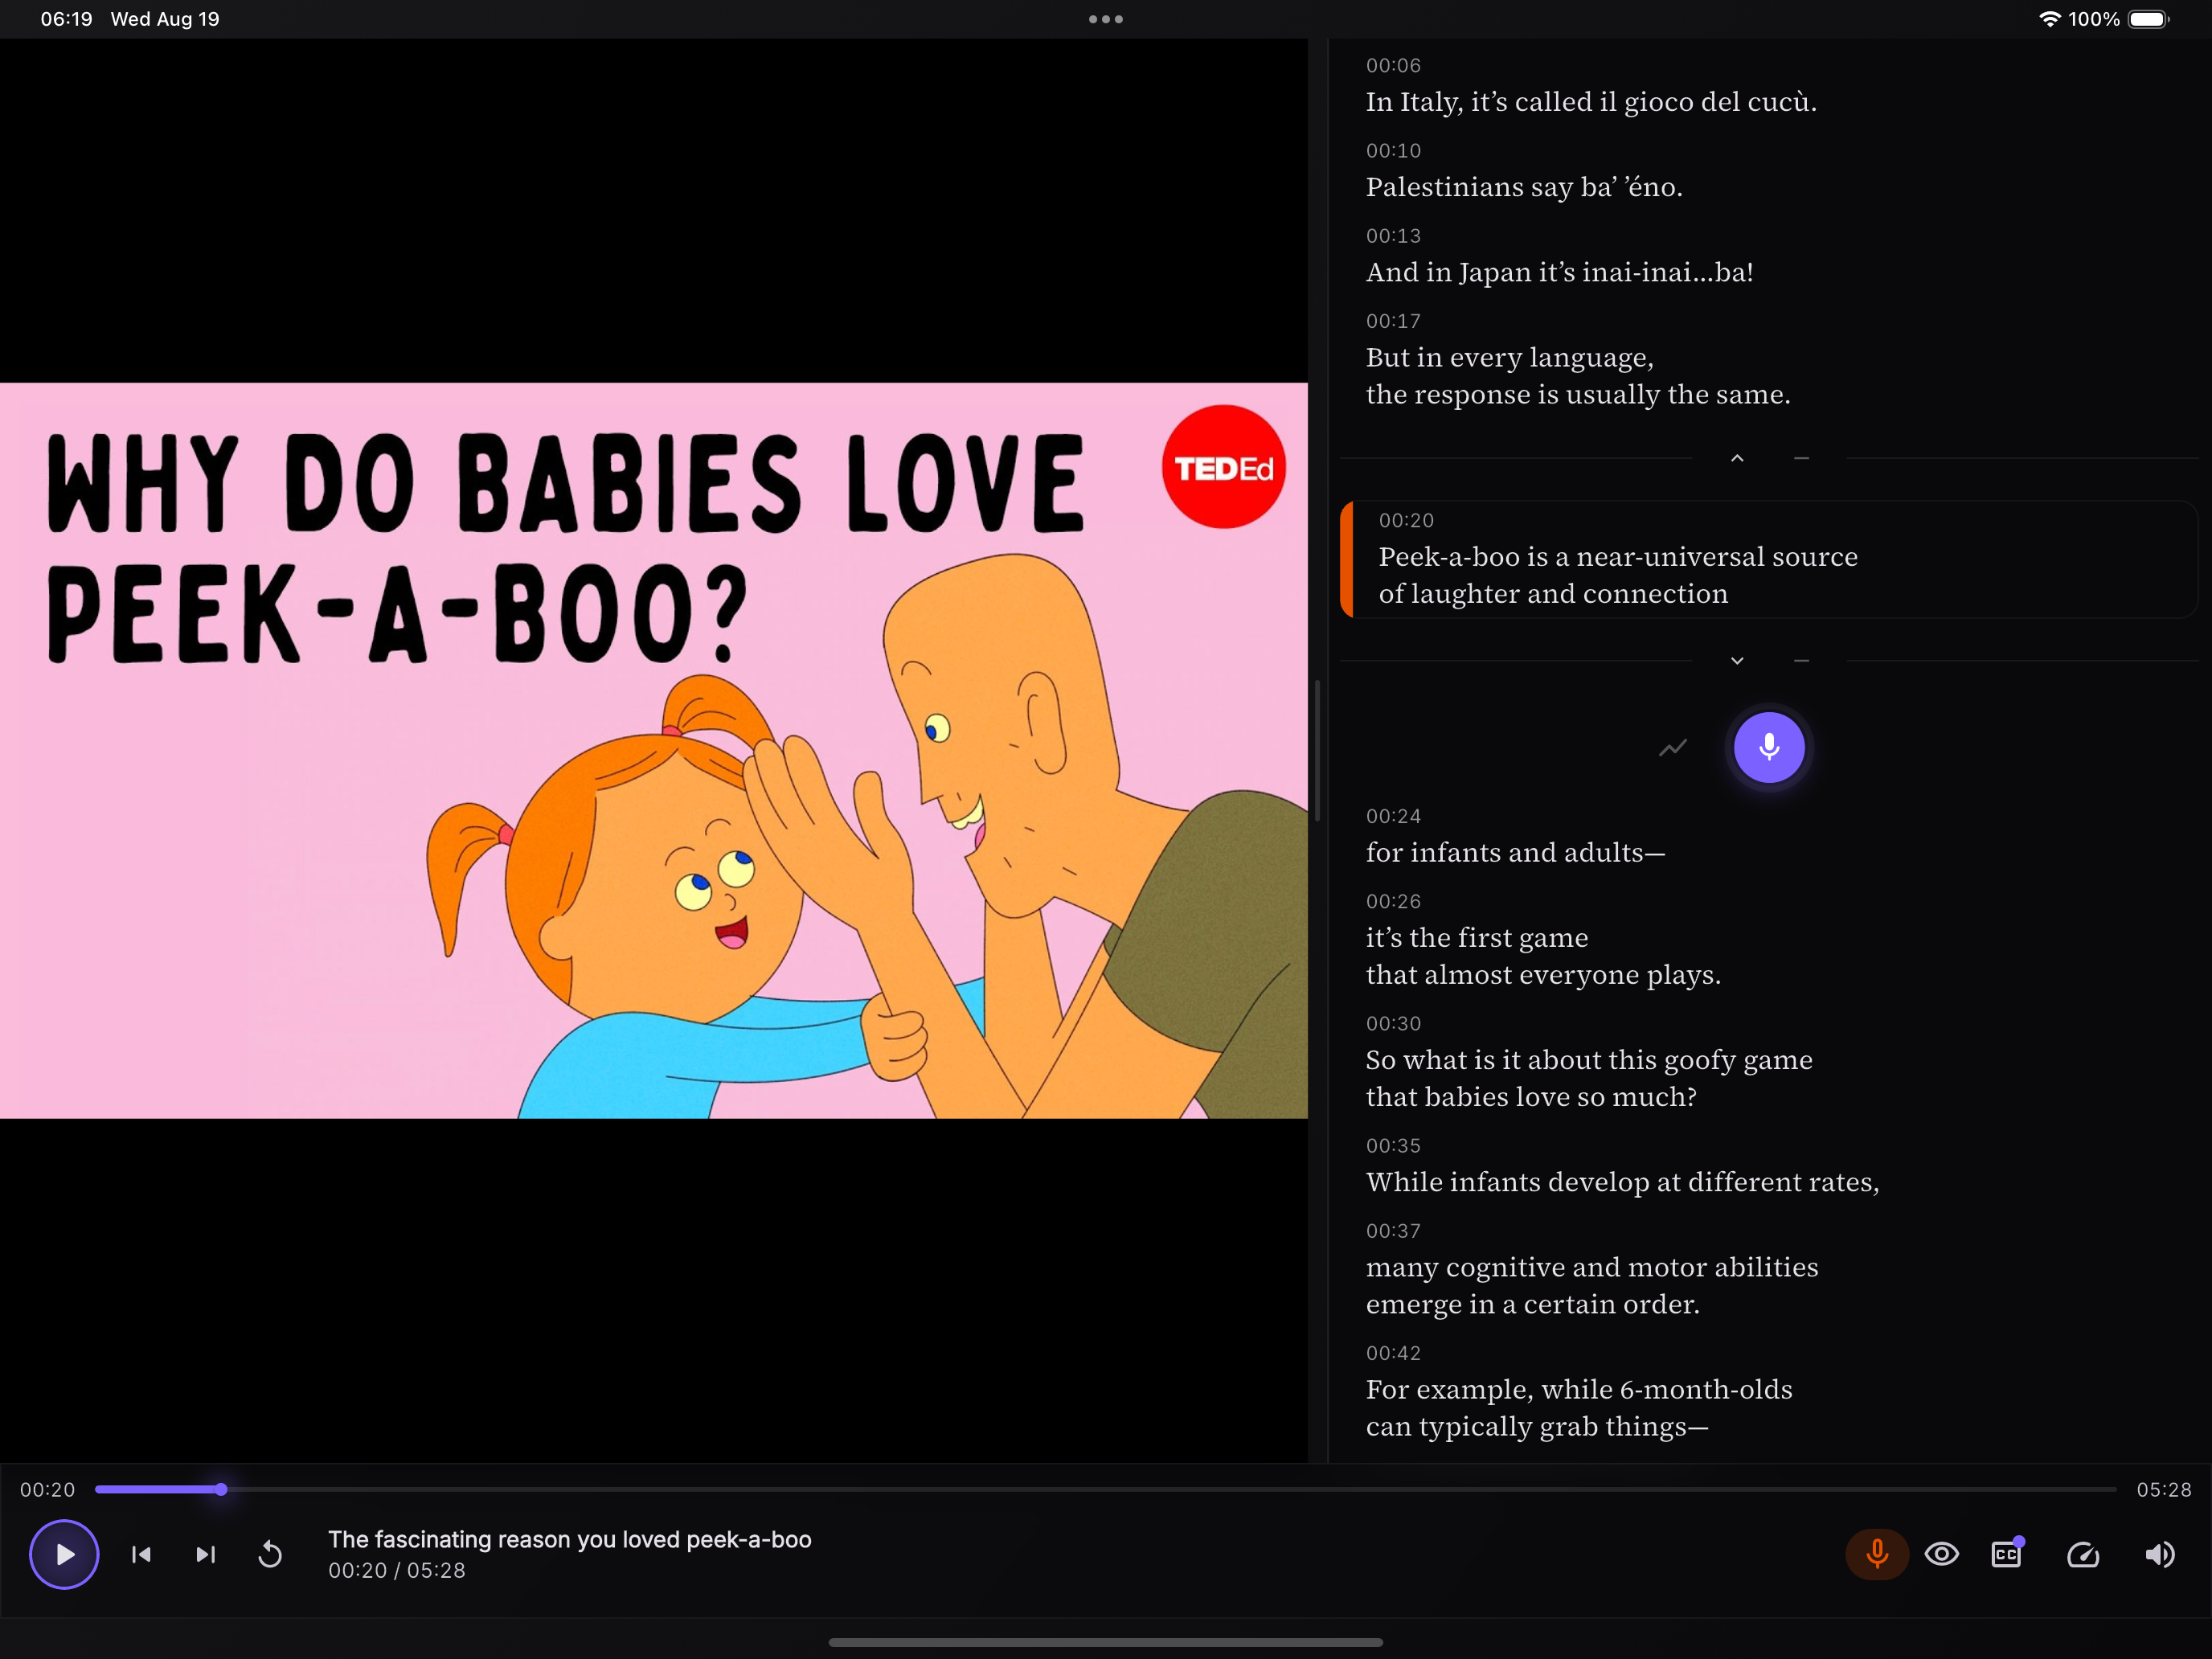Select line "But in every language,"

coord(1510,357)
